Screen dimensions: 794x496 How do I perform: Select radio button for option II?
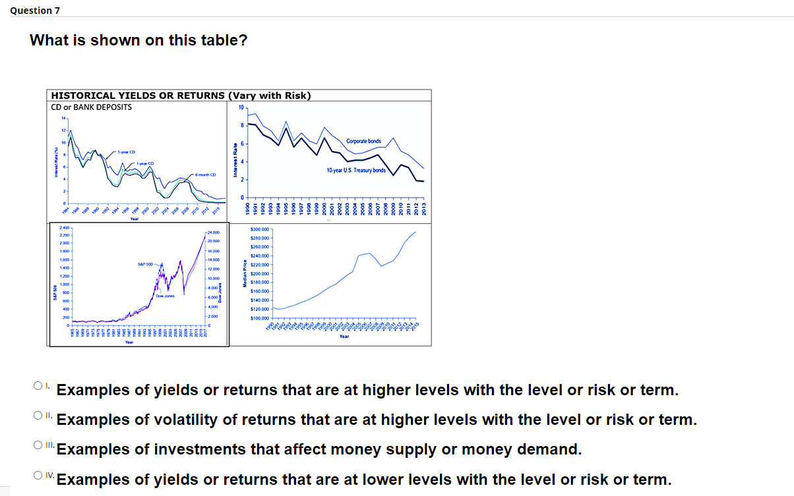[x=38, y=414]
